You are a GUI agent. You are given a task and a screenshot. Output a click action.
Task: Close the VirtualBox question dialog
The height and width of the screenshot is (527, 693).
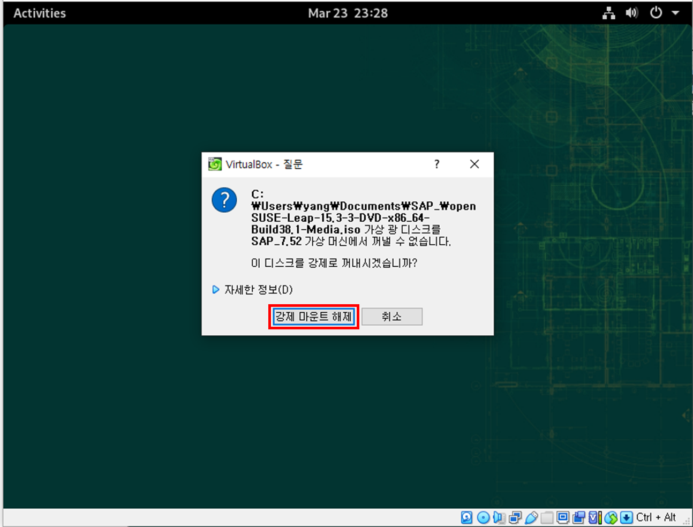[x=474, y=164]
